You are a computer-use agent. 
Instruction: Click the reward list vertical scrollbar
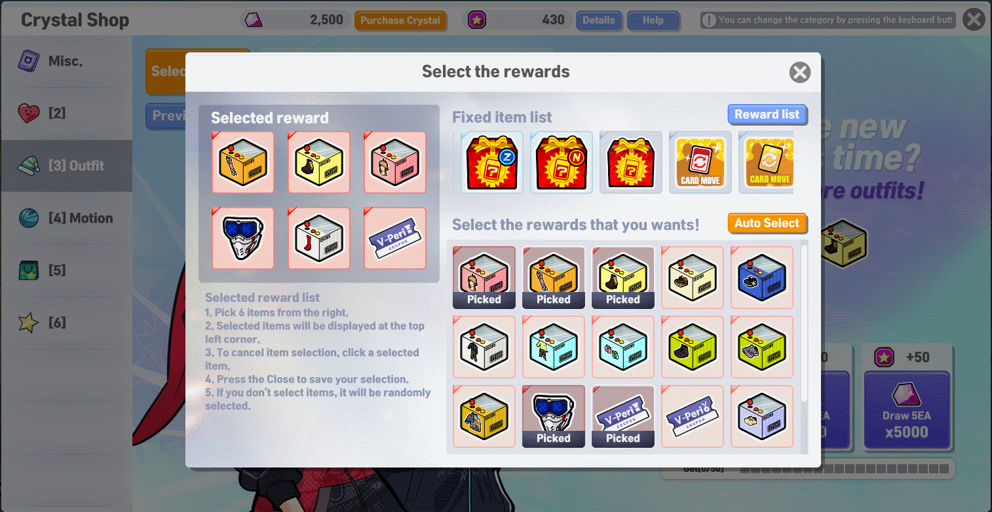coord(804,321)
